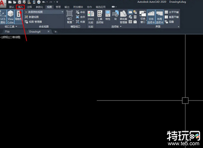Open the 块 blocks palette icon

coord(116,15)
